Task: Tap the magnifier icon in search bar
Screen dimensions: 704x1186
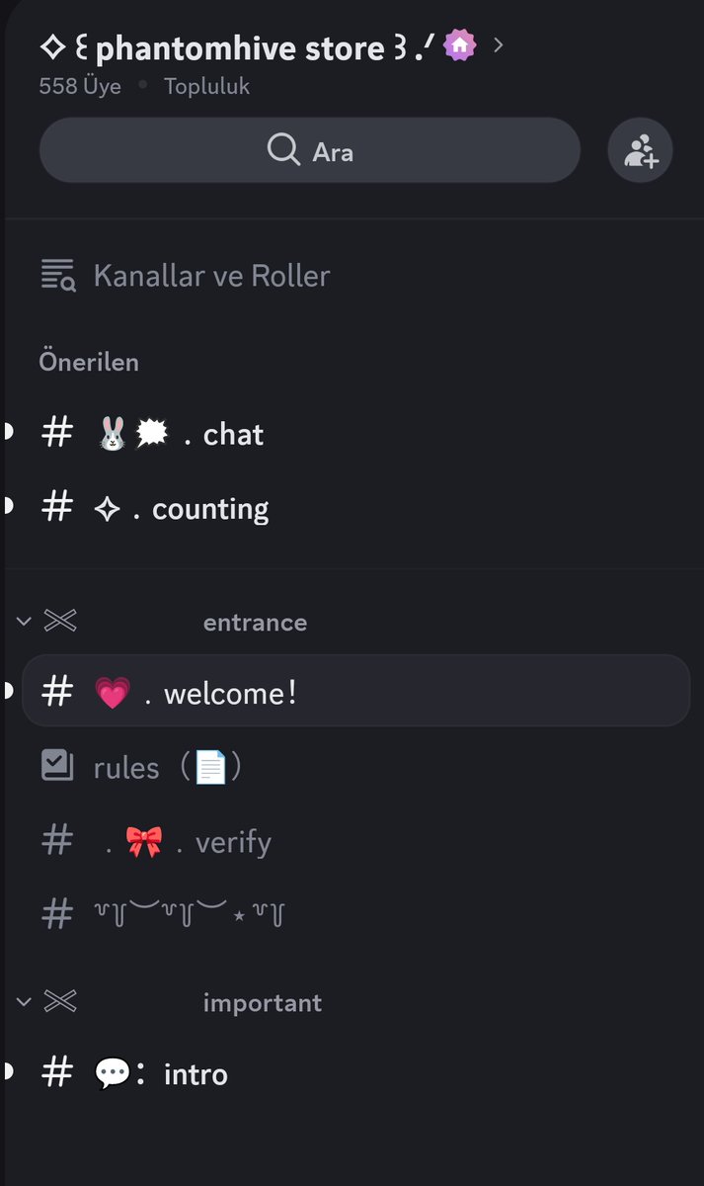Action: tap(283, 150)
